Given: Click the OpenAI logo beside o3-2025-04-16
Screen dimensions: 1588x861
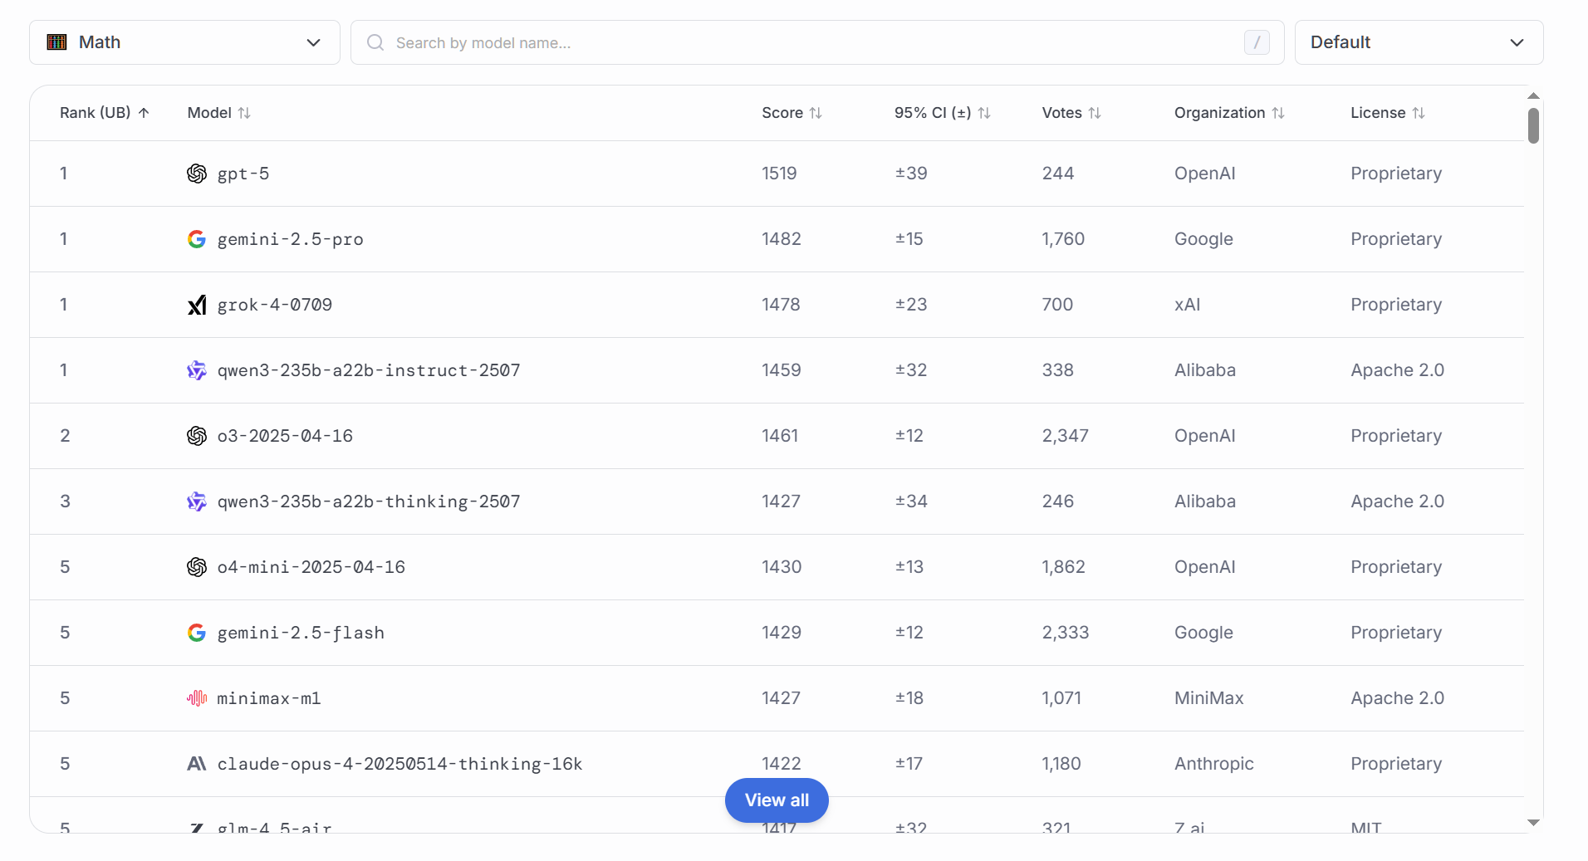Looking at the screenshot, I should point(197,436).
